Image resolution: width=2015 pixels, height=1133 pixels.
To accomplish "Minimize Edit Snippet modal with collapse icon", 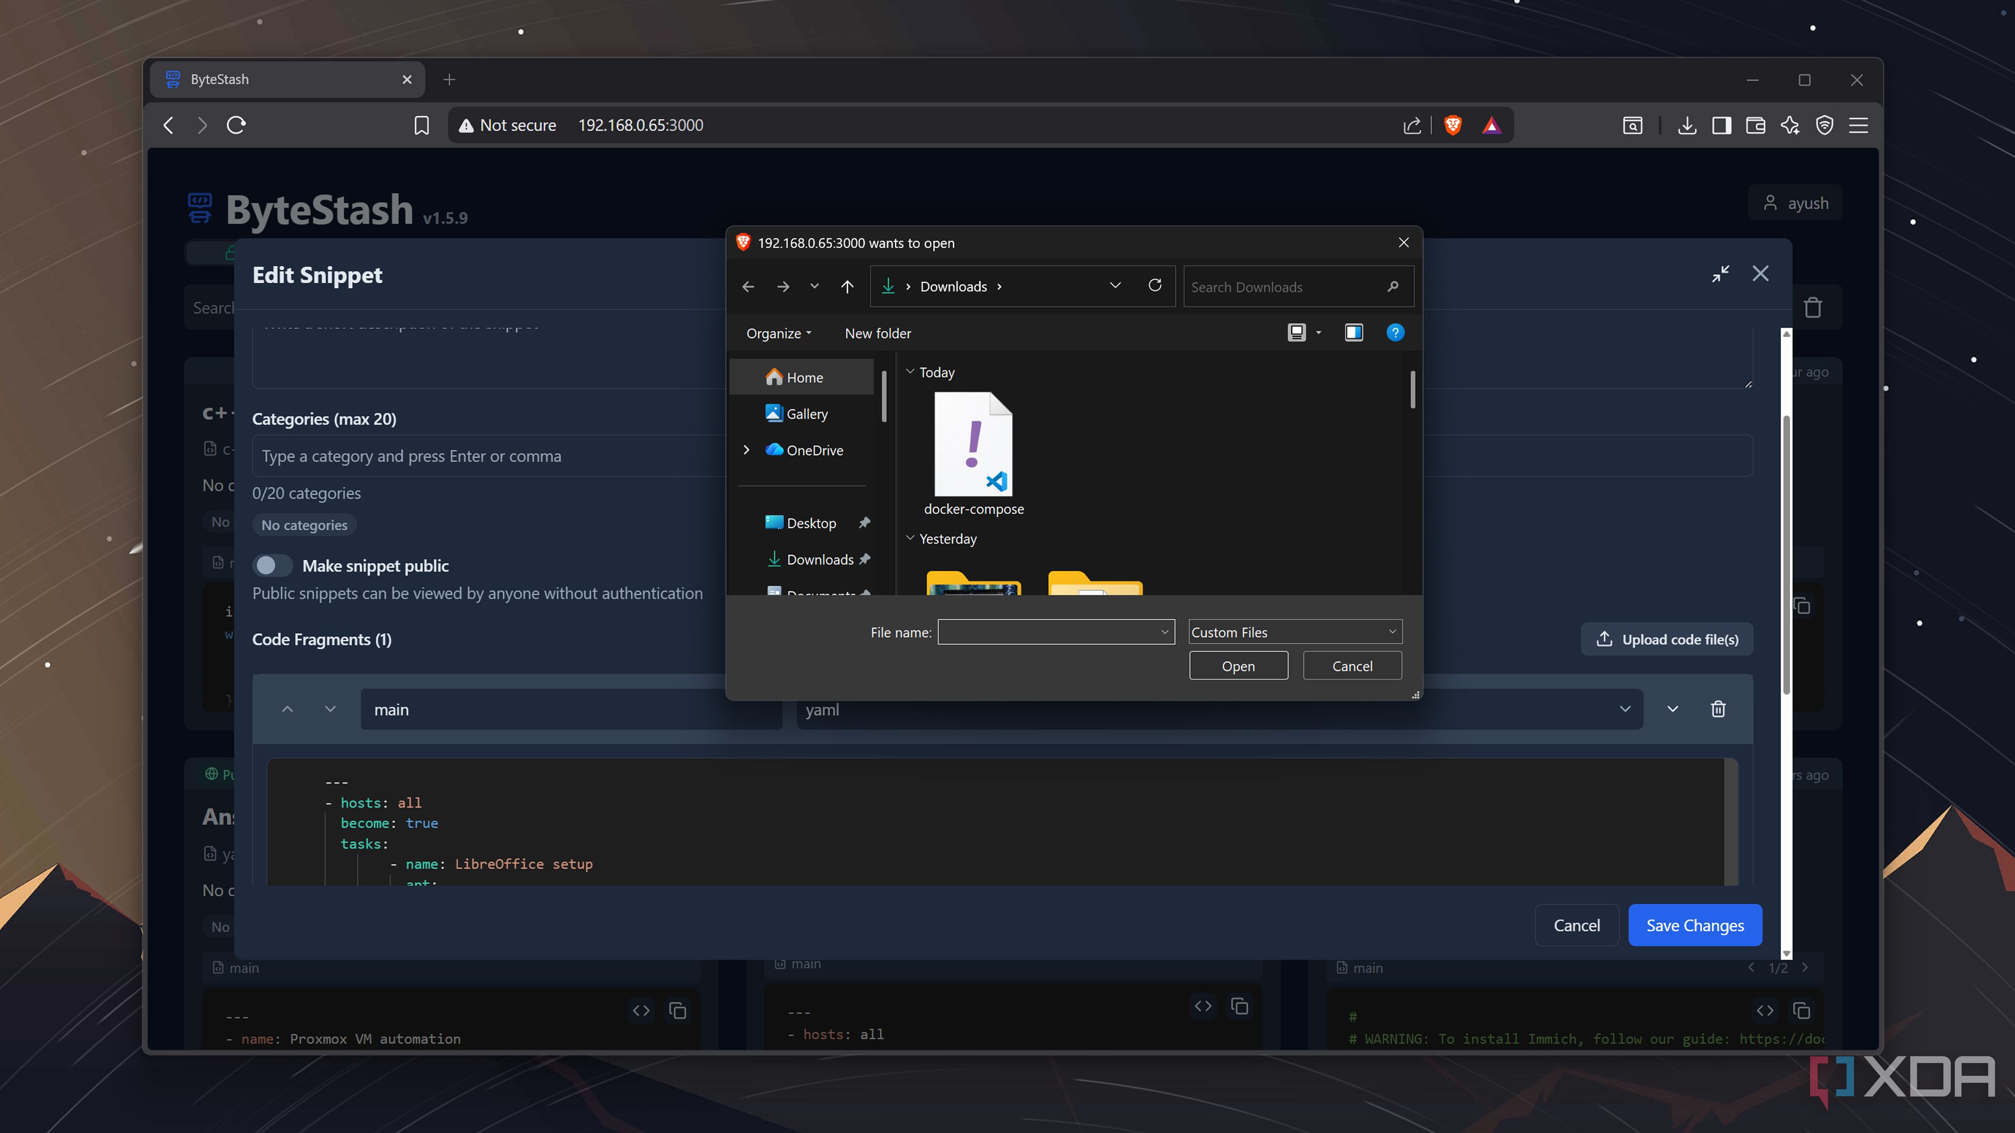I will [1720, 274].
